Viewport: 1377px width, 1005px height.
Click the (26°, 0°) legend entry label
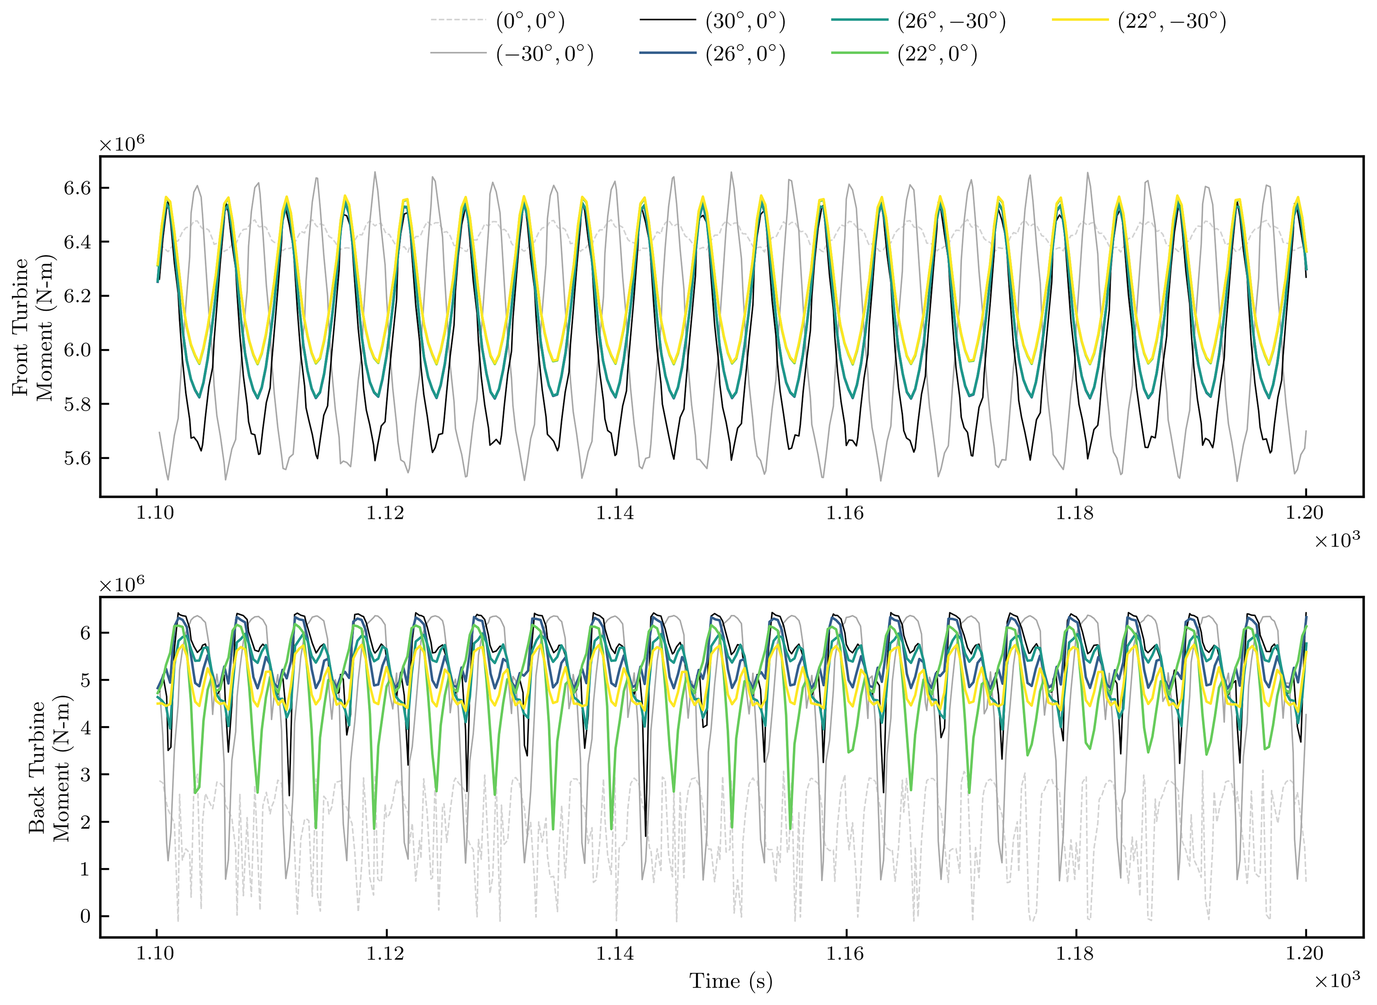point(745,54)
